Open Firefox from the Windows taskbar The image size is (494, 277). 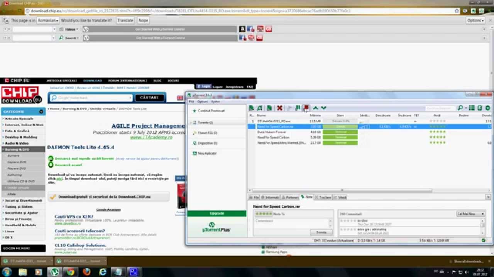pyautogui.click(x=86, y=272)
